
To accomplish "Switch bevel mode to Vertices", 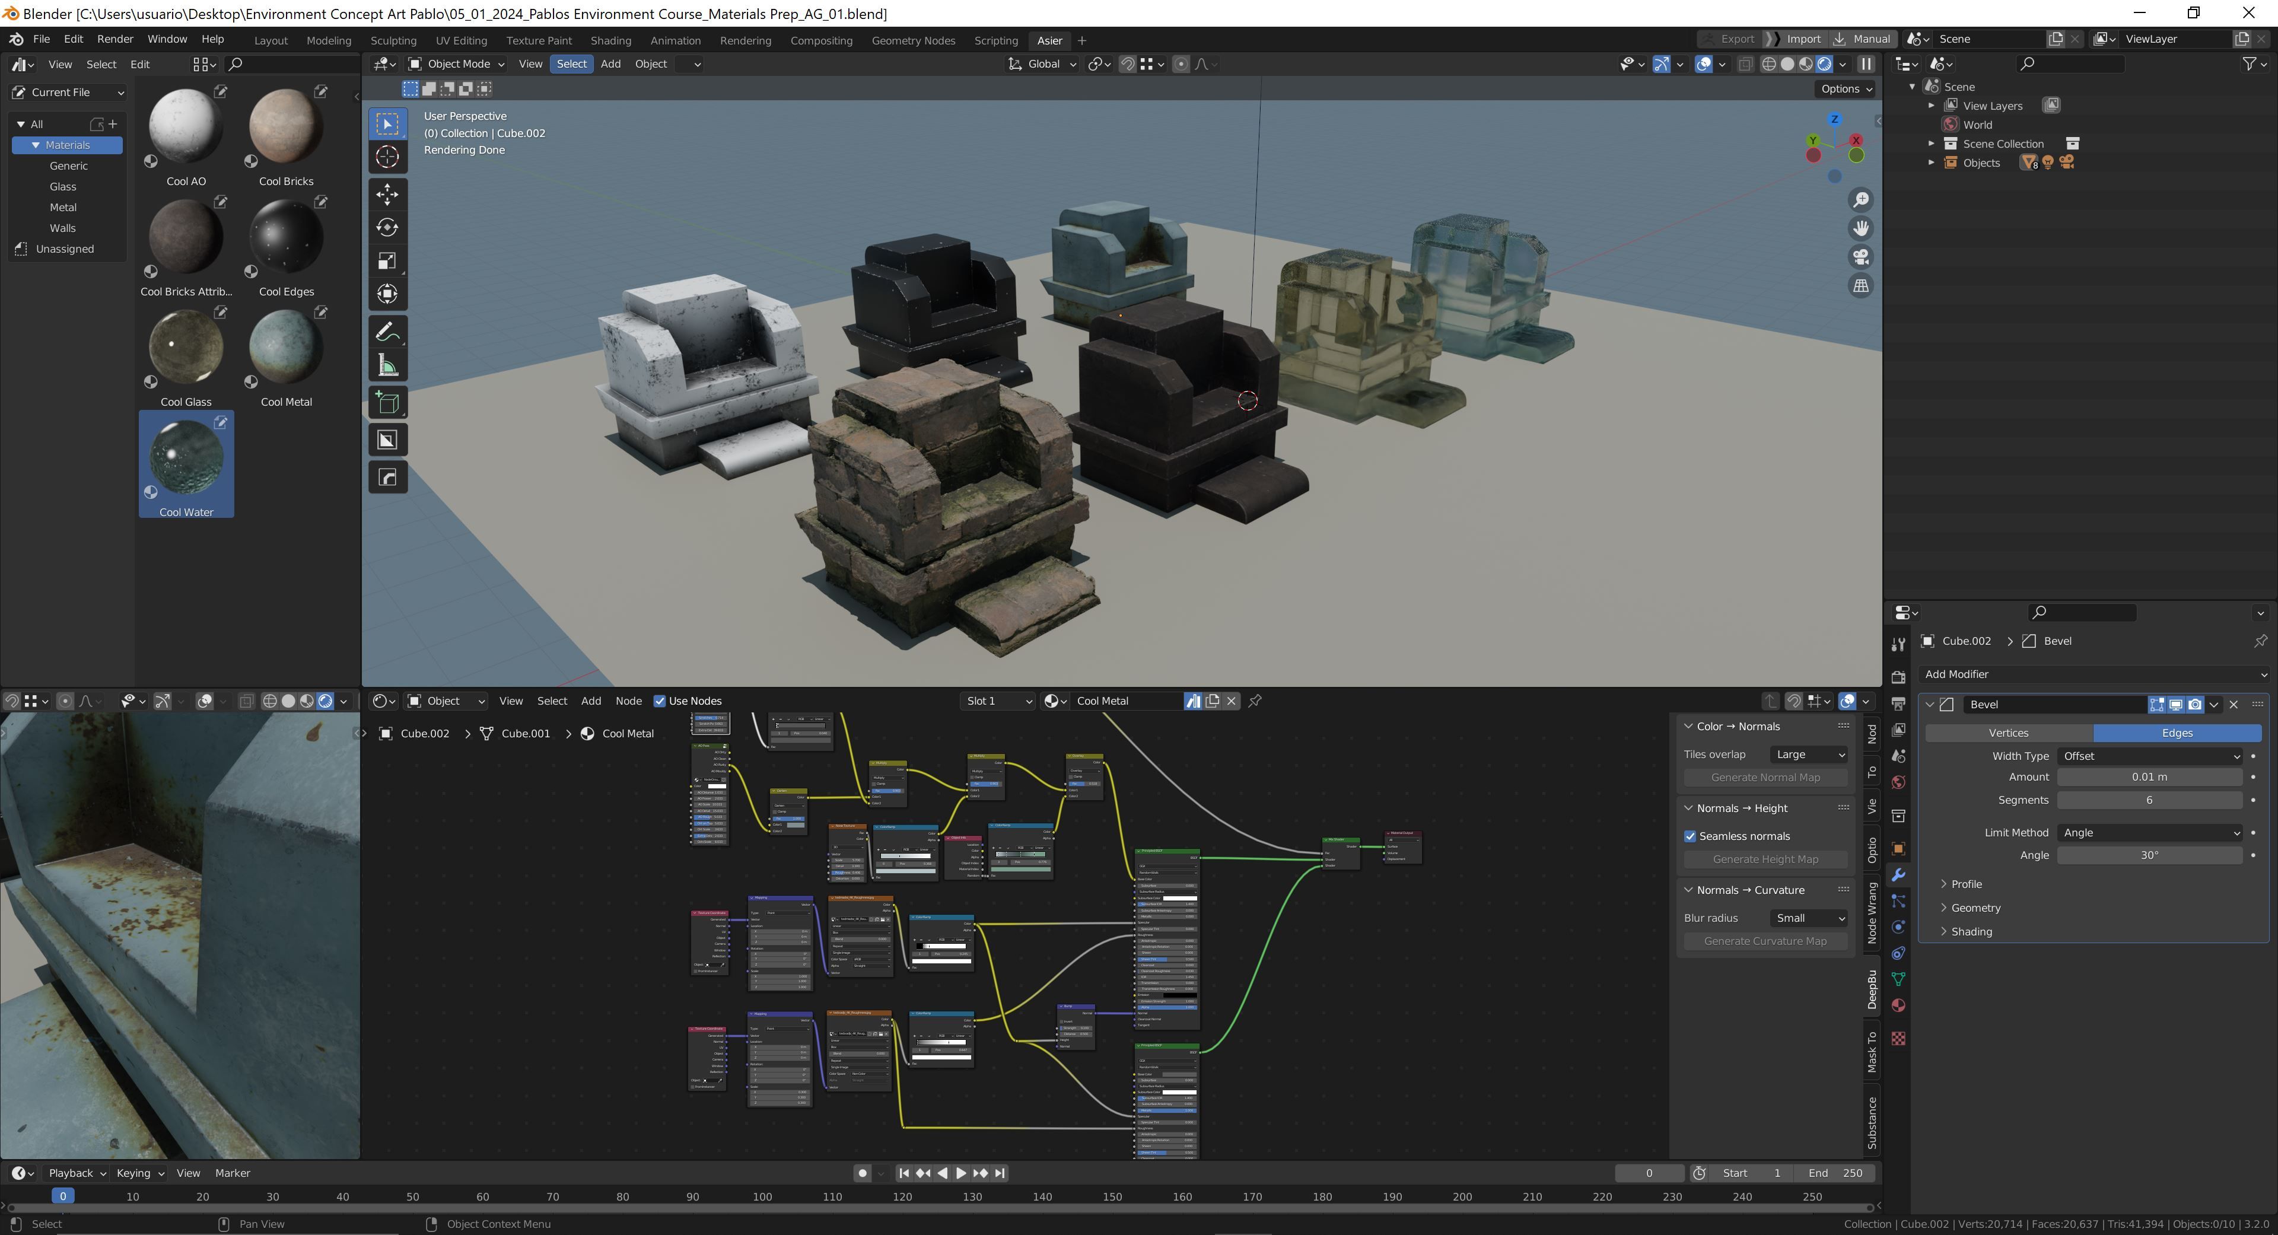I will 2008,733.
